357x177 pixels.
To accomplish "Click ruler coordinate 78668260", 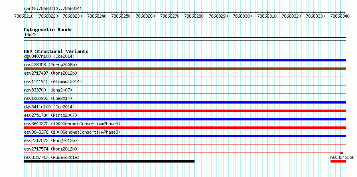I will (x=146, y=16).
